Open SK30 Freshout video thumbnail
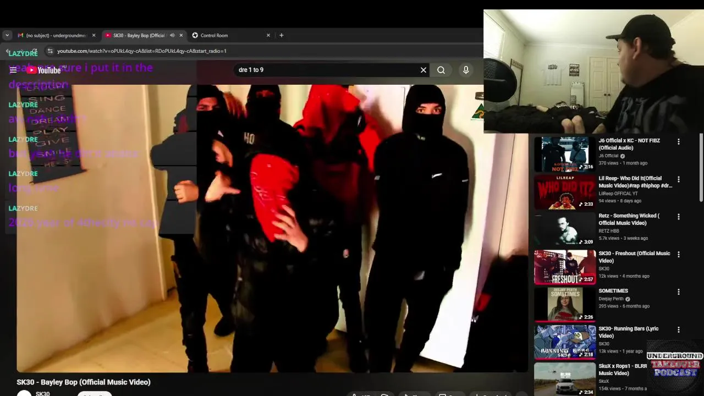The width and height of the screenshot is (704, 396). tap(565, 267)
